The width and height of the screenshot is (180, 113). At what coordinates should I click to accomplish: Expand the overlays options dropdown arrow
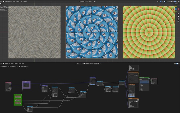pyautogui.click(x=166, y=2)
